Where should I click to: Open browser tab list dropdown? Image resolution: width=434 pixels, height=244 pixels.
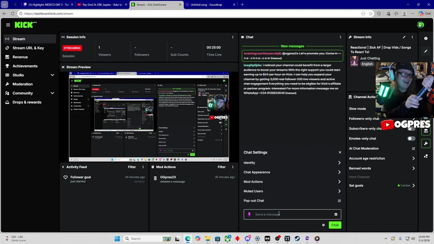click(4, 5)
